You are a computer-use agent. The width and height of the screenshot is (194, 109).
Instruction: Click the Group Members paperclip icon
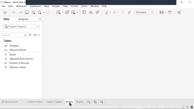[115, 12]
